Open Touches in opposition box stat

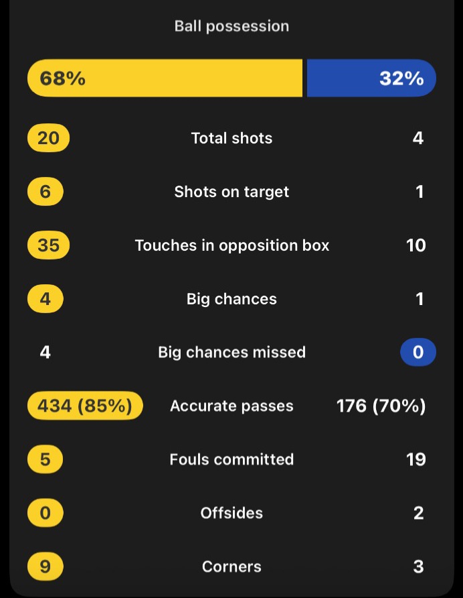coord(231,245)
